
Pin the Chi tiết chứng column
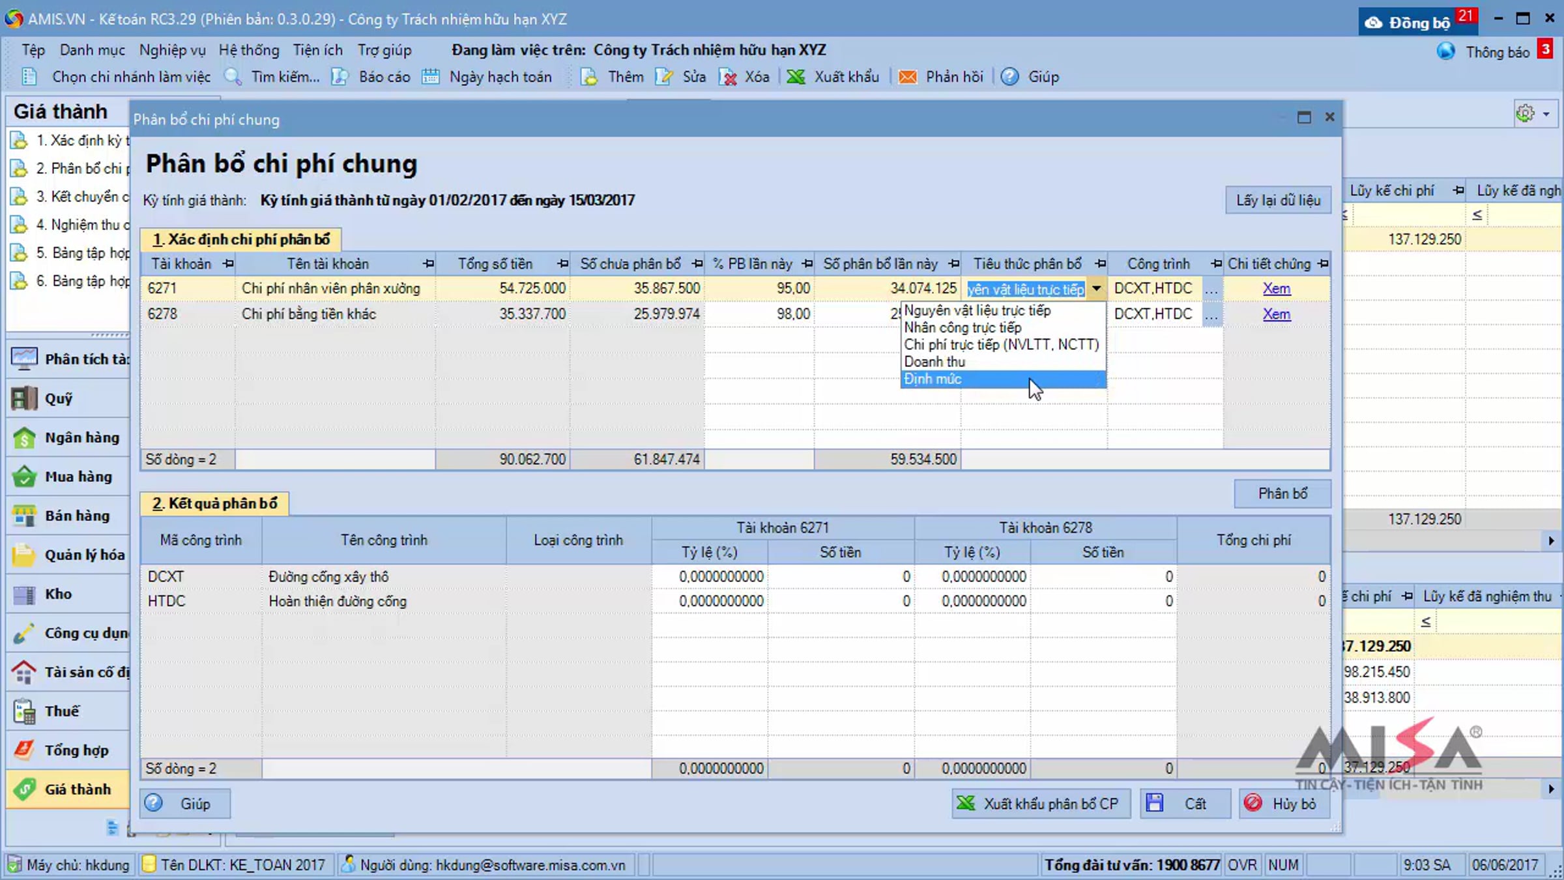click(x=1323, y=264)
